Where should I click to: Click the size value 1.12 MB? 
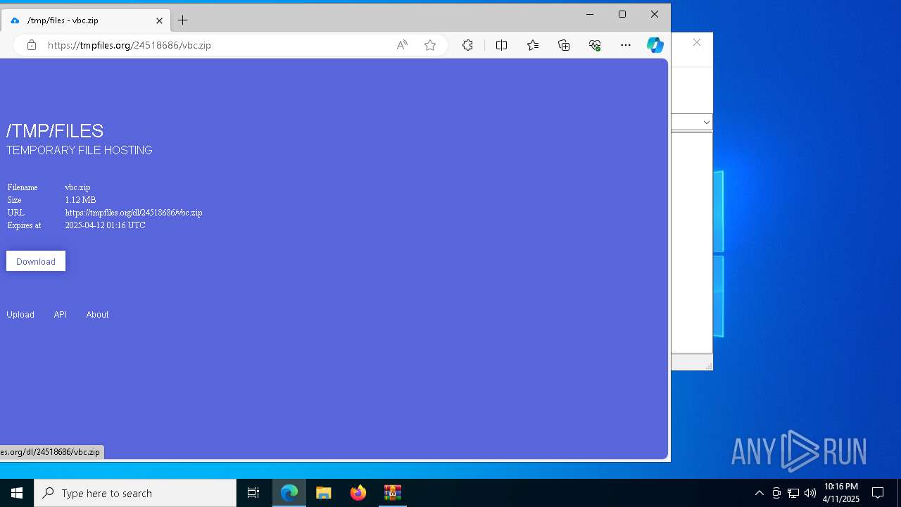(x=80, y=200)
